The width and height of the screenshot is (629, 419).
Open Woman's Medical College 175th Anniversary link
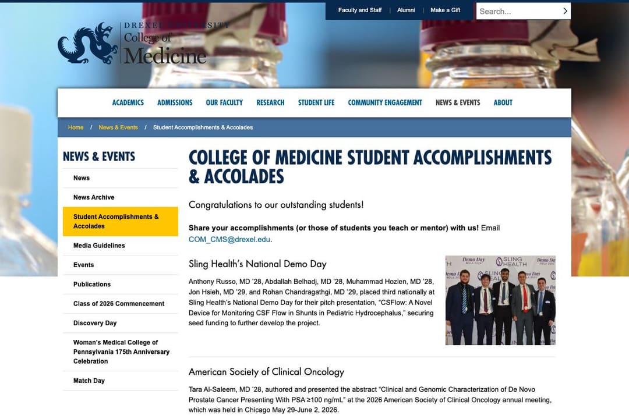pos(121,351)
